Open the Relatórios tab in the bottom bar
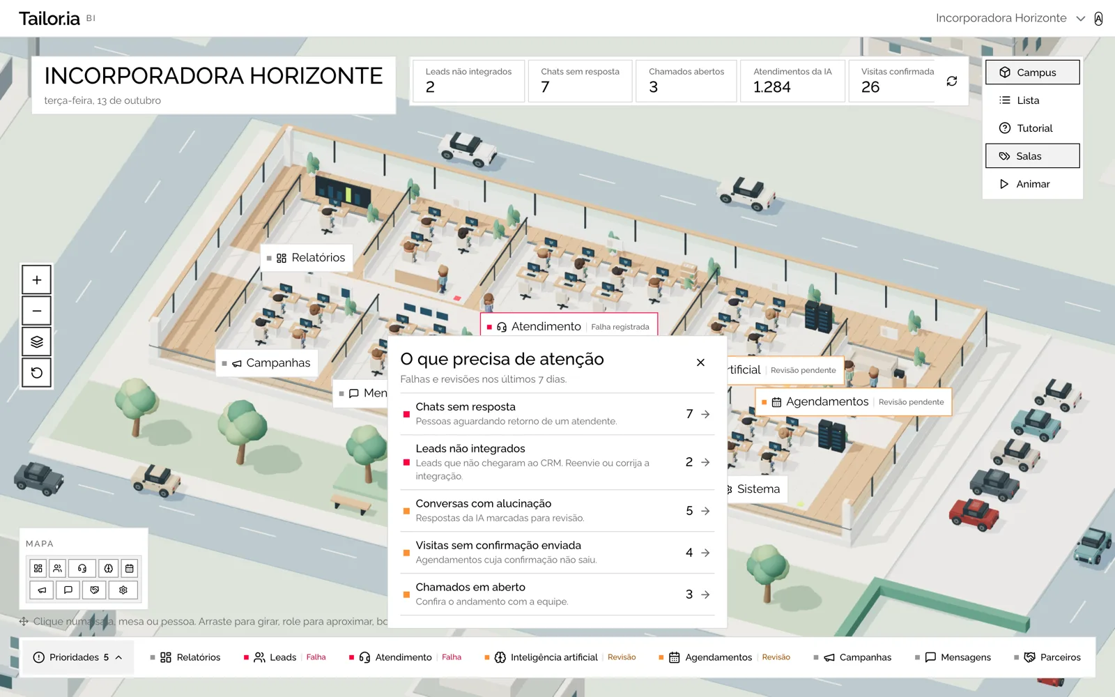This screenshot has width=1115, height=697. (185, 657)
